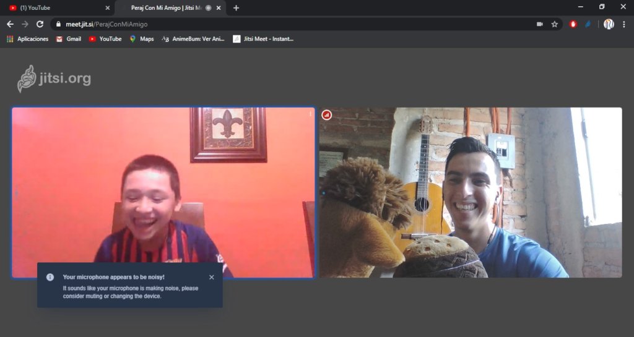Image resolution: width=634 pixels, height=337 pixels.
Task: View site security lock info
Action: [58, 24]
